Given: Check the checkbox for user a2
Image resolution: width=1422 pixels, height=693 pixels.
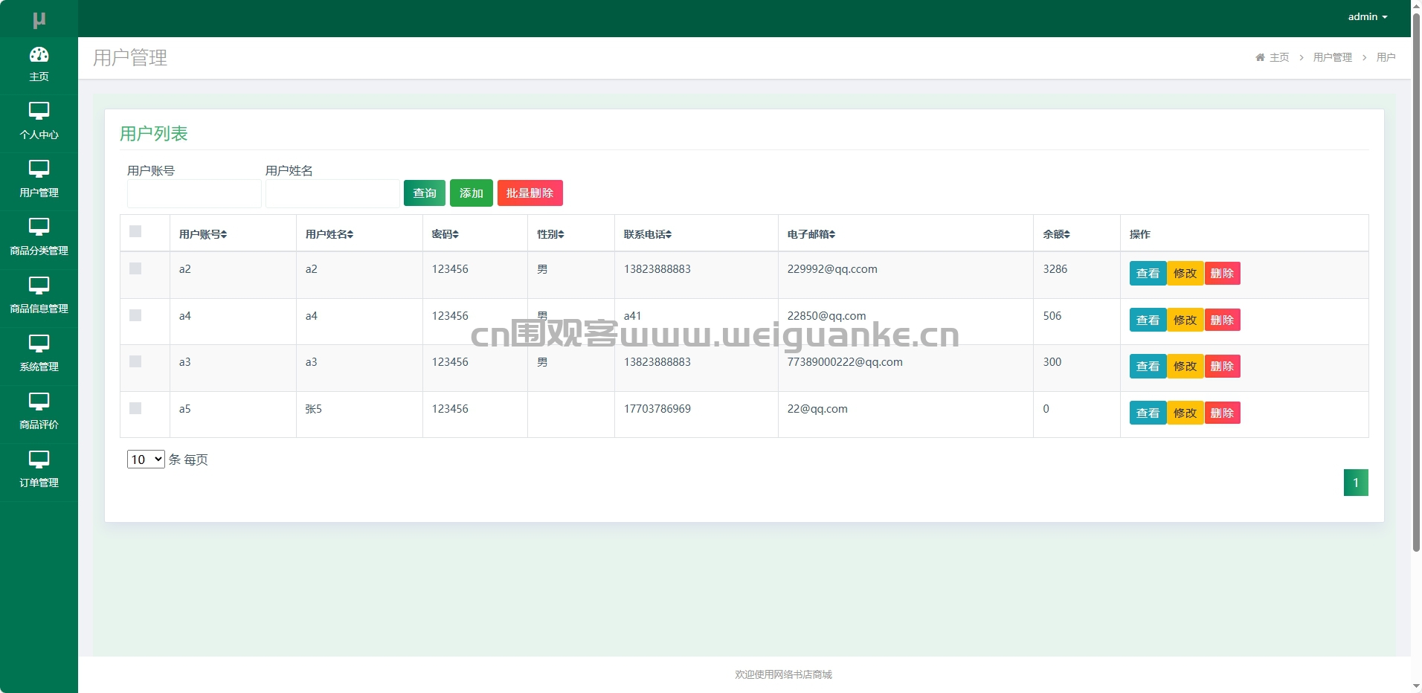Looking at the screenshot, I should point(135,268).
